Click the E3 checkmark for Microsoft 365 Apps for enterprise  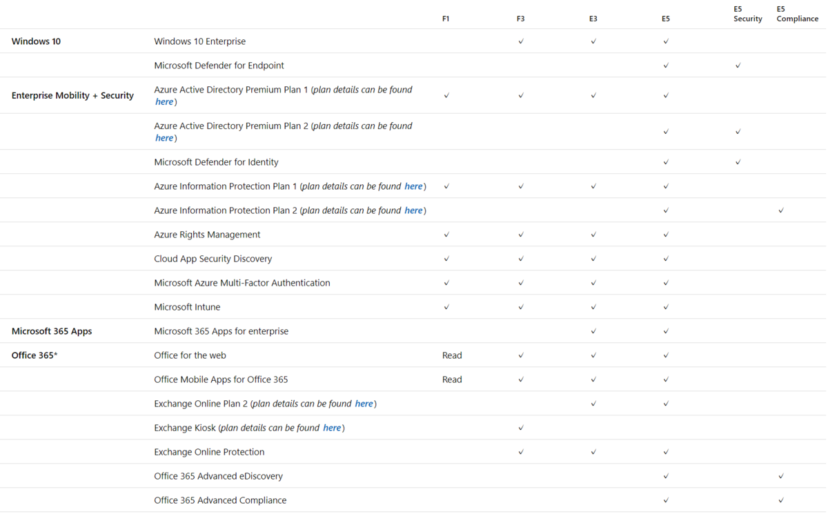[x=593, y=331]
